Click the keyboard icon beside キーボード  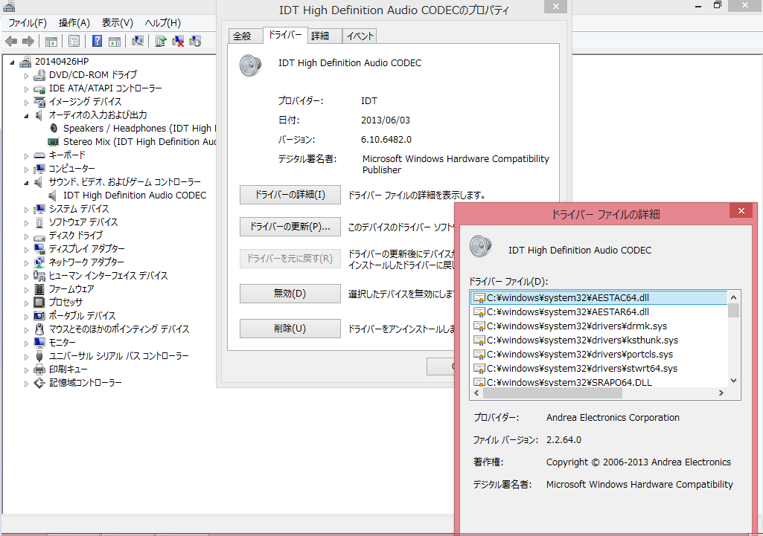(39, 155)
